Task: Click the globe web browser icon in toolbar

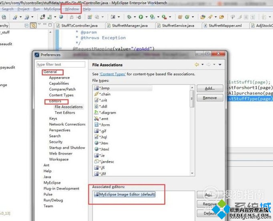Action: (x=61, y=17)
